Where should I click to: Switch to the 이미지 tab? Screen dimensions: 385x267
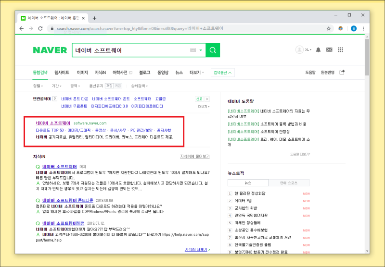coord(82,73)
